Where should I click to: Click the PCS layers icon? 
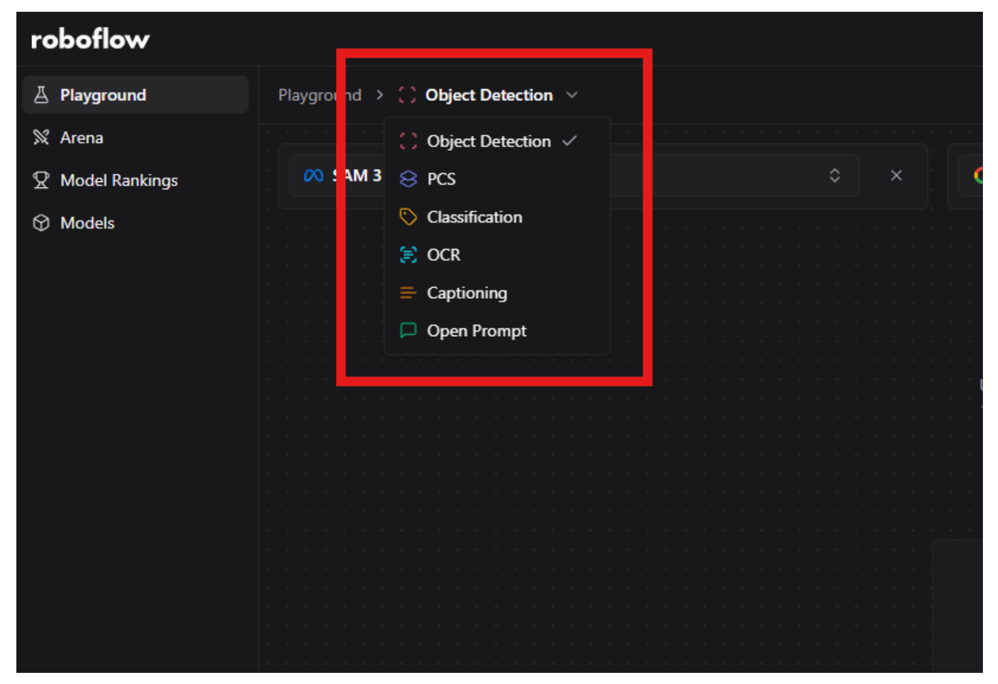[408, 179]
